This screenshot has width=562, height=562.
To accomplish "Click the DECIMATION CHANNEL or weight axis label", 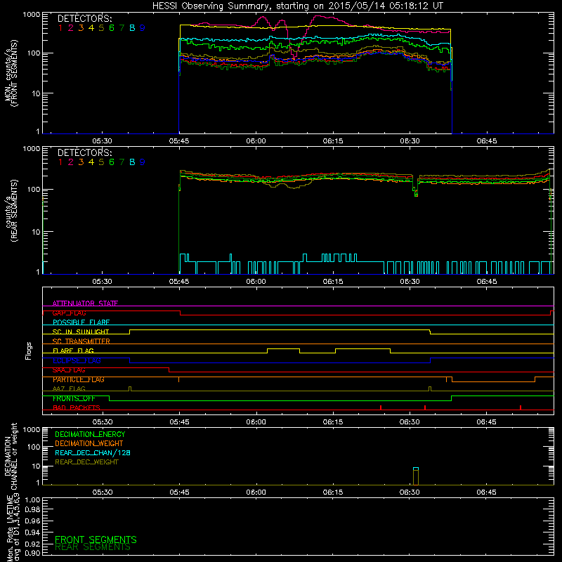I will click(x=11, y=456).
